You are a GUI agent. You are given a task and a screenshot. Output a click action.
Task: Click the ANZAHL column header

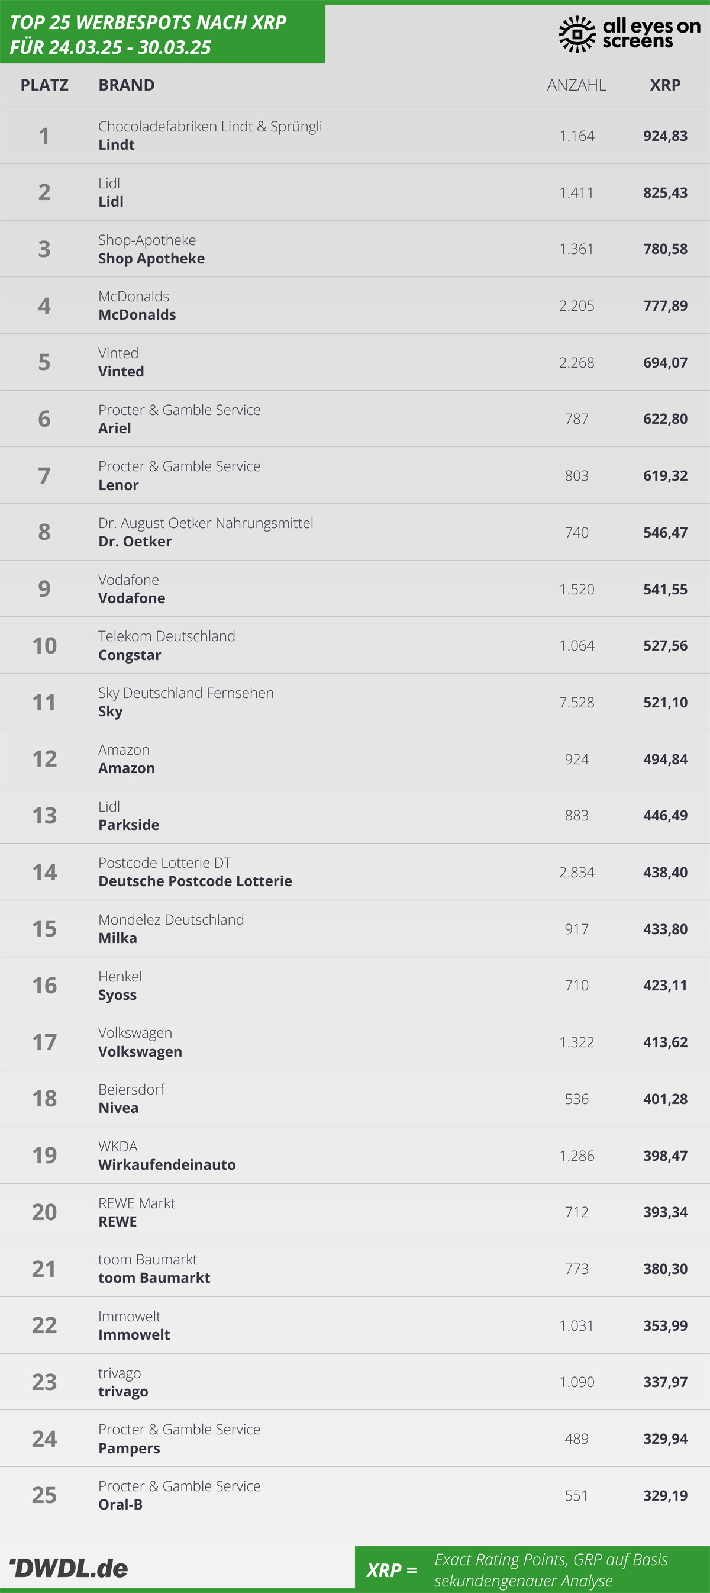pos(576,85)
